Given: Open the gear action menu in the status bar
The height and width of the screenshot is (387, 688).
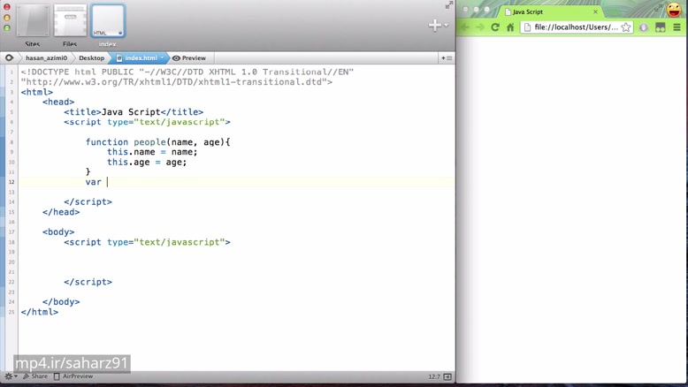Looking at the screenshot, I should (10, 376).
